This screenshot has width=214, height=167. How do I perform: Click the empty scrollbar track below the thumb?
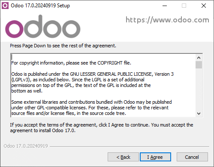point(199,90)
